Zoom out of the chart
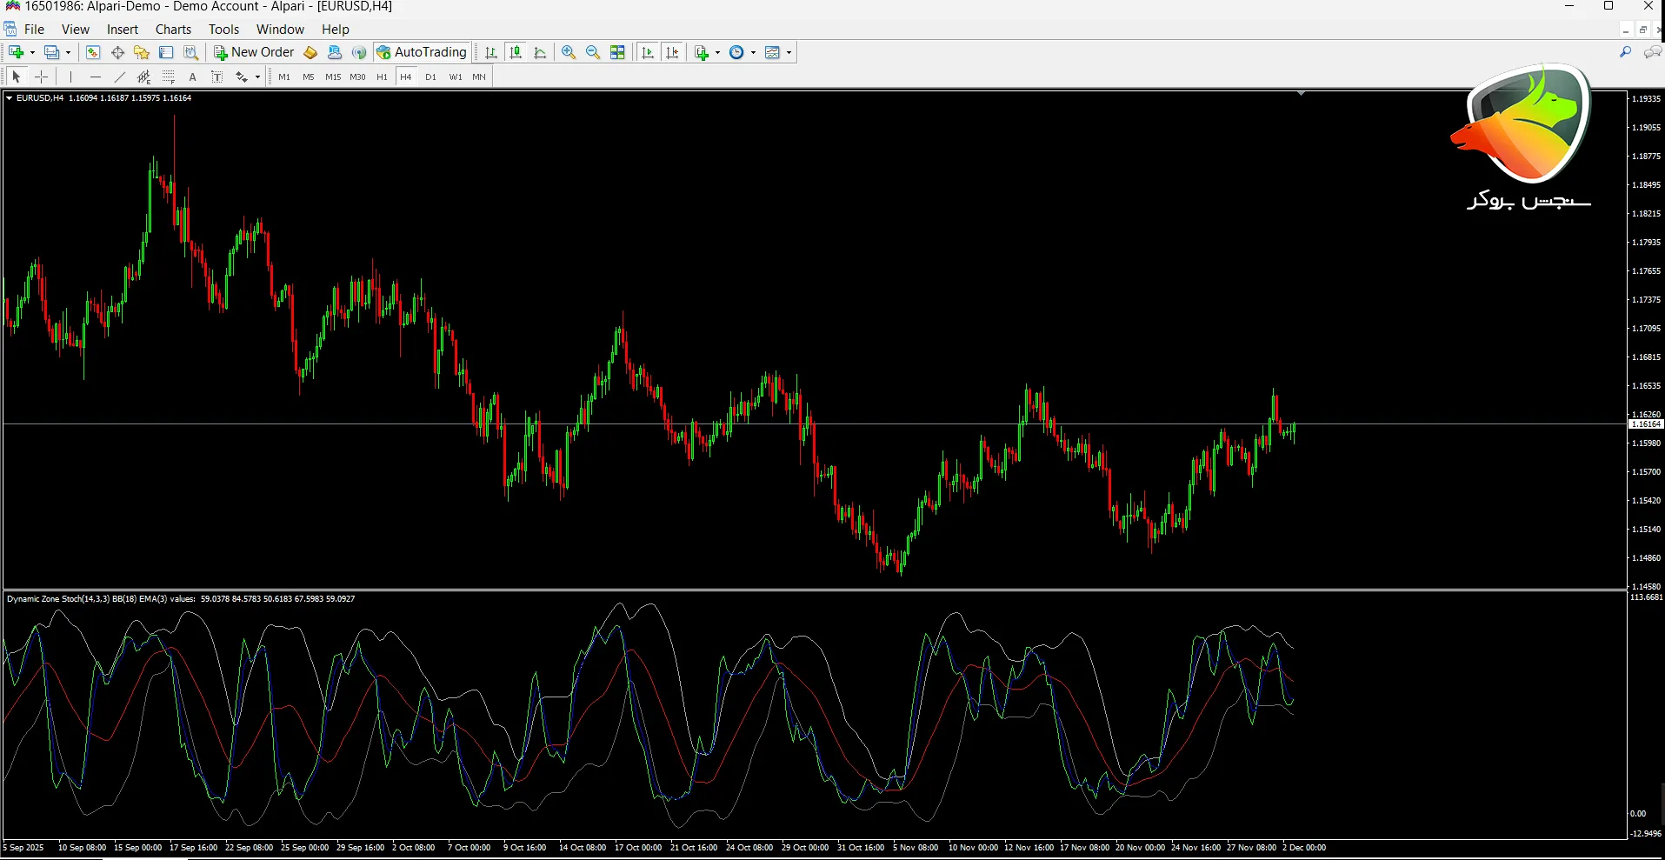The image size is (1665, 860). (x=593, y=52)
